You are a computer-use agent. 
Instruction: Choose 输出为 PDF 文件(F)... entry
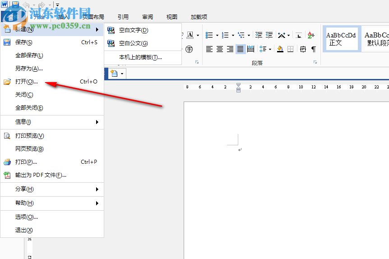click(x=52, y=175)
